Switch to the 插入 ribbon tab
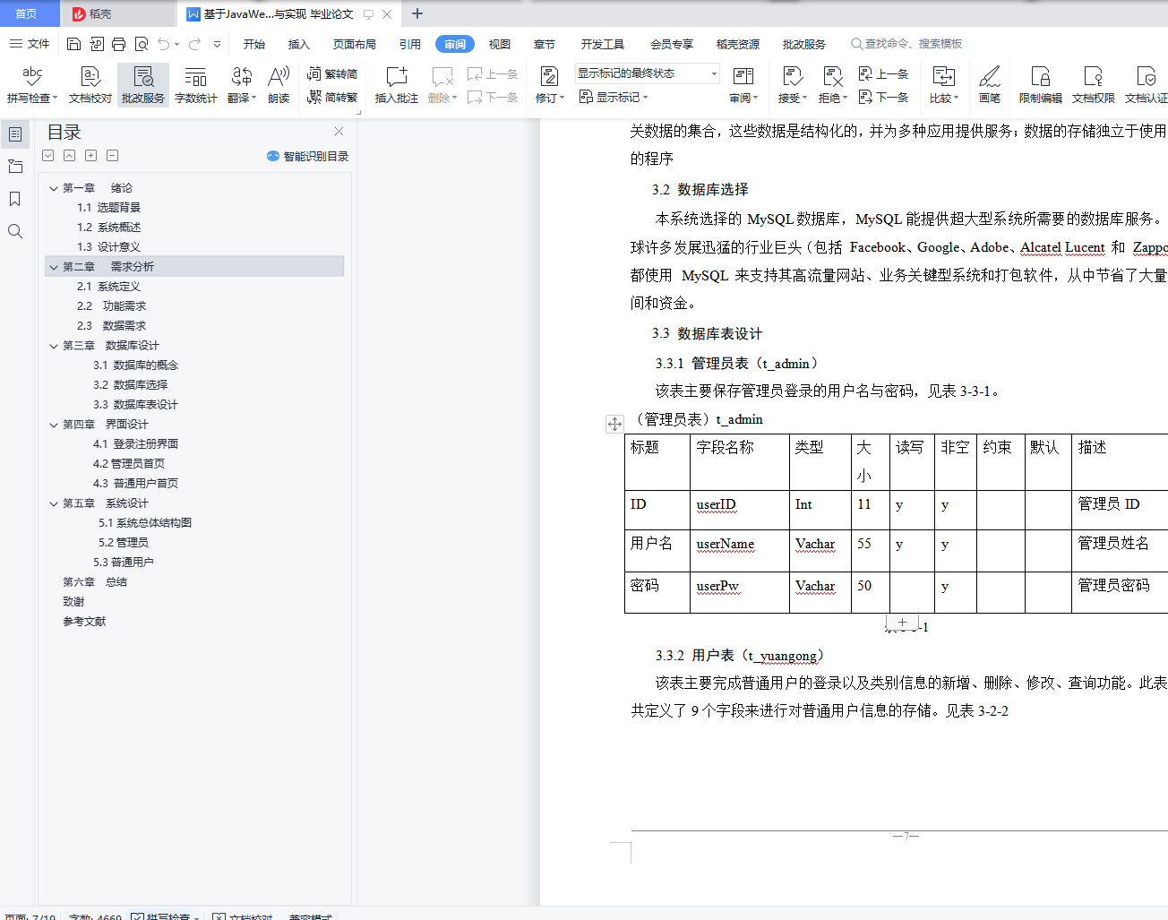Image resolution: width=1168 pixels, height=920 pixels. pos(299,44)
